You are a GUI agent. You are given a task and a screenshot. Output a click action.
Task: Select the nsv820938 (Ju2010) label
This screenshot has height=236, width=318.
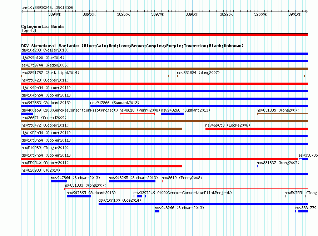click(41, 170)
